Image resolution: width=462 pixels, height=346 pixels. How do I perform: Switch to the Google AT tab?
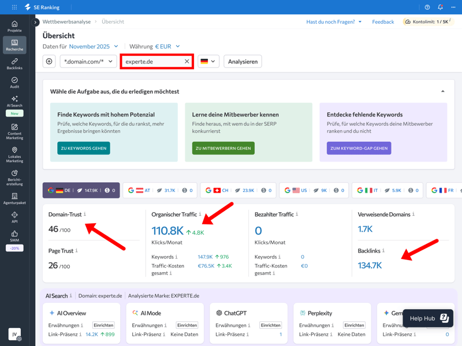tap(159, 190)
